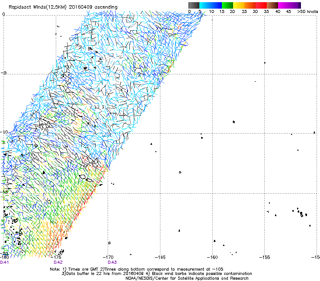This screenshot has height=281, width=320.
Task: Click the '-160' longitude axis label
Action: [212, 257]
